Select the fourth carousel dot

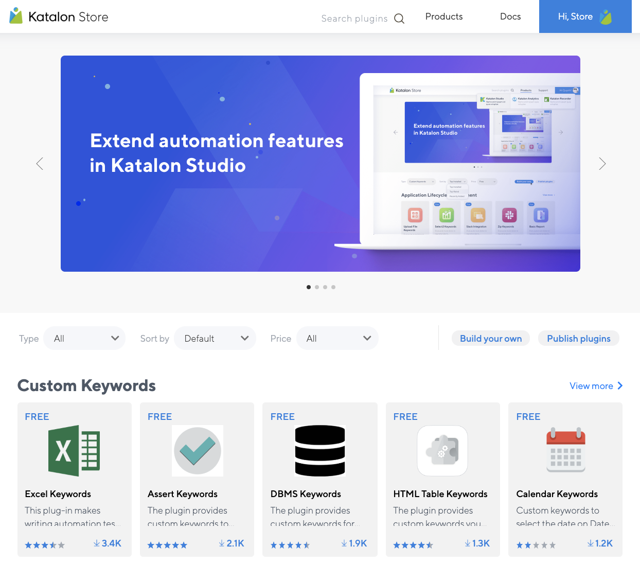click(x=333, y=287)
